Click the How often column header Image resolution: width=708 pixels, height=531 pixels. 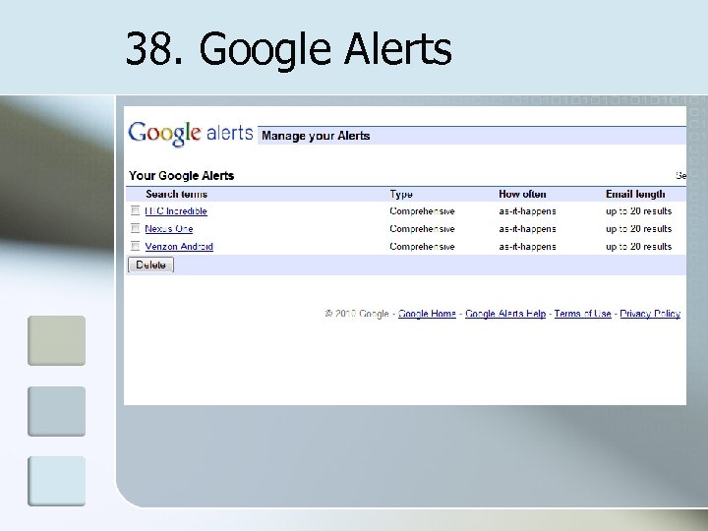(x=522, y=194)
